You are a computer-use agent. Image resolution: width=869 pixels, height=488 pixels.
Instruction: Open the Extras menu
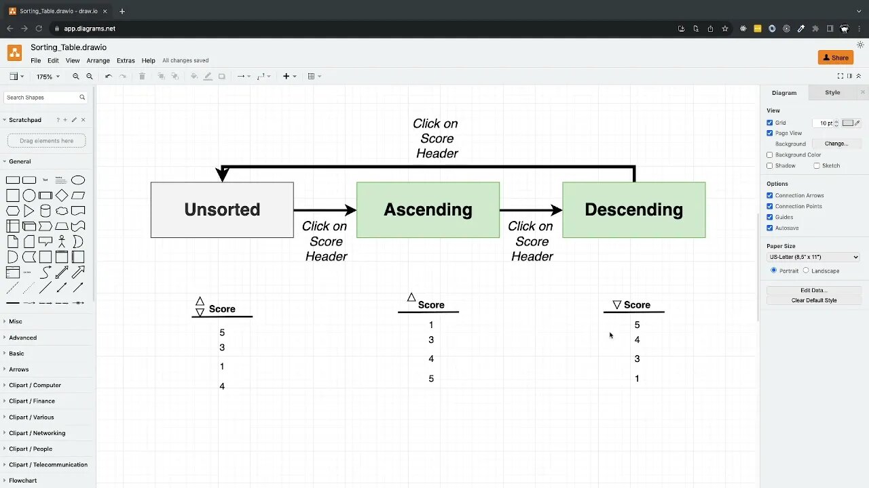[126, 61]
